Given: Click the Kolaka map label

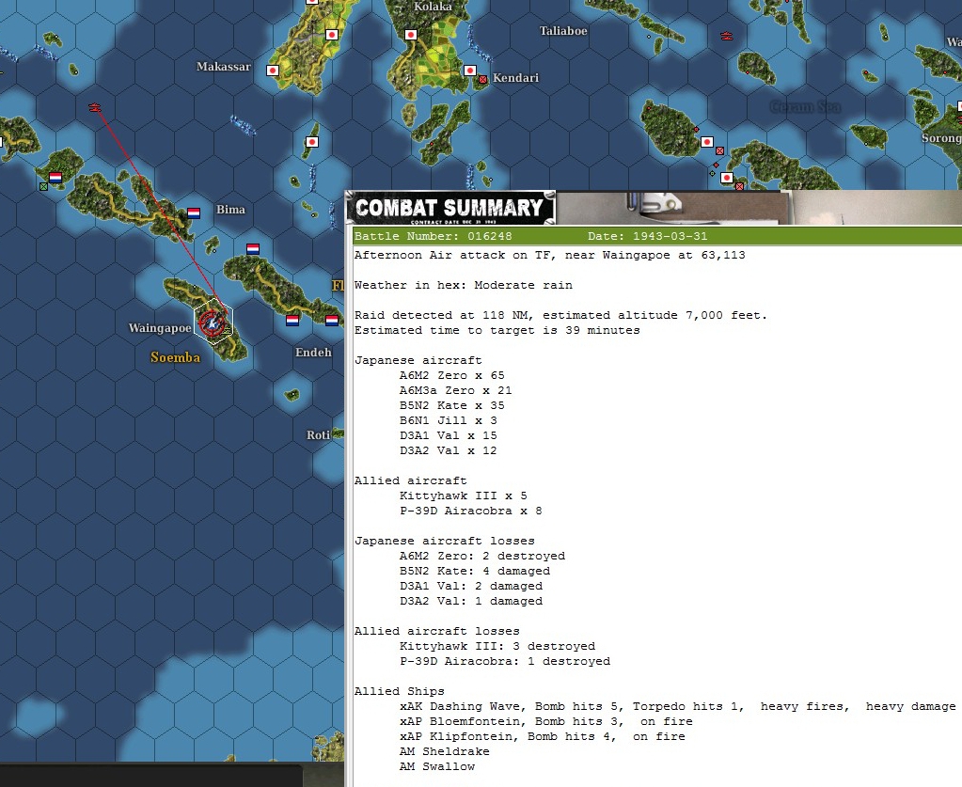Looking at the screenshot, I should [433, 7].
